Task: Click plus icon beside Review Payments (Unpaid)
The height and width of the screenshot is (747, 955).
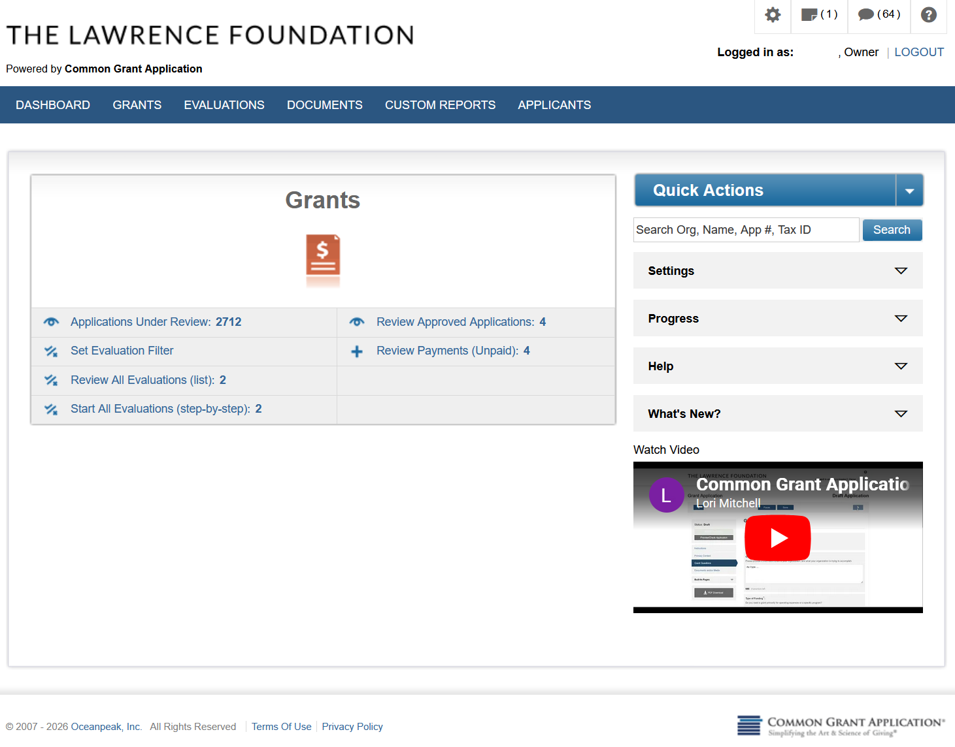Action: 357,351
